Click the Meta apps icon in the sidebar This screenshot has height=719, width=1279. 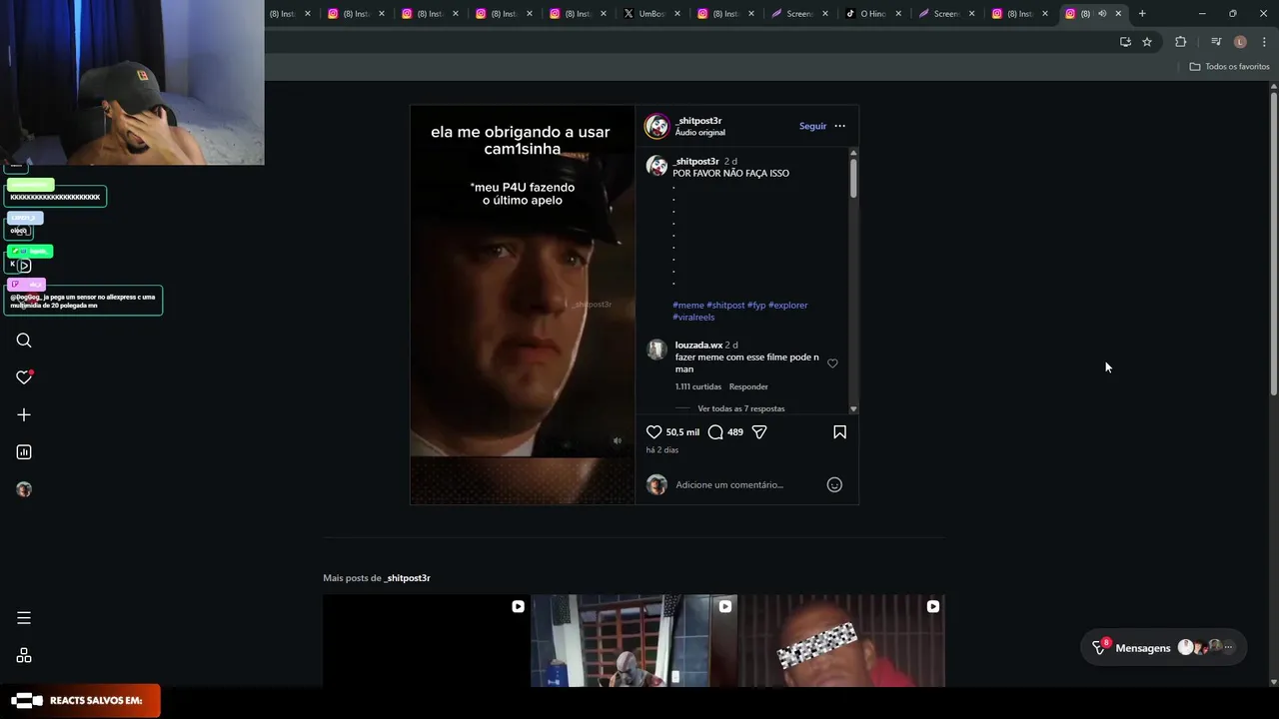pos(24,655)
